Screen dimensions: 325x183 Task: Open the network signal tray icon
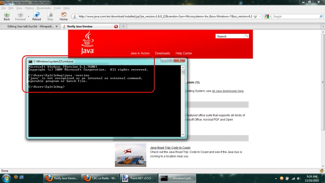click(293, 179)
